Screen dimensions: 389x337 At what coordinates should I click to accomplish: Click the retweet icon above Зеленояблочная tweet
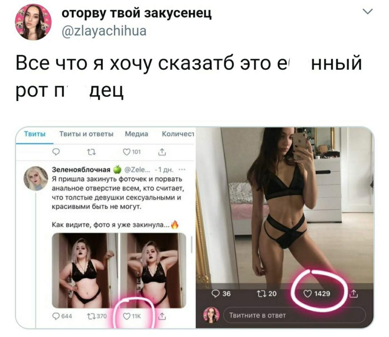(x=91, y=152)
